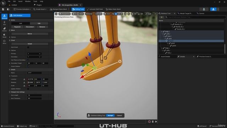Click the record animation icon below the viewport
Screen dimensions: 227x128
coord(149,122)
